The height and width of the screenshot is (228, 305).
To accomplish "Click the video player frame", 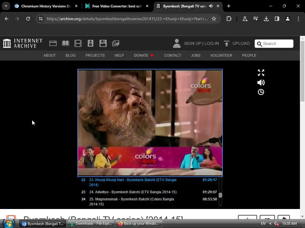I will (150, 123).
